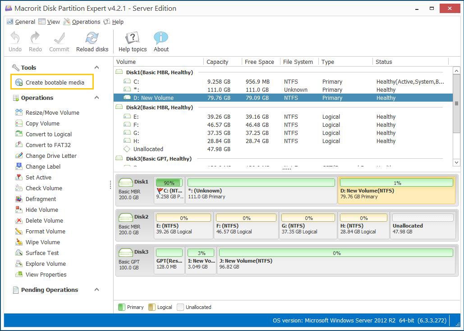Open View Properties operation
Viewport: 464px width, 331px height.
tap(41, 275)
